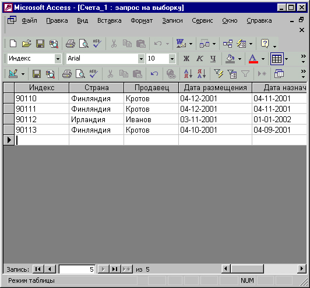This screenshot has height=288, width=310.
Task: Click the Print icon in lower toolbar
Action: (67, 74)
